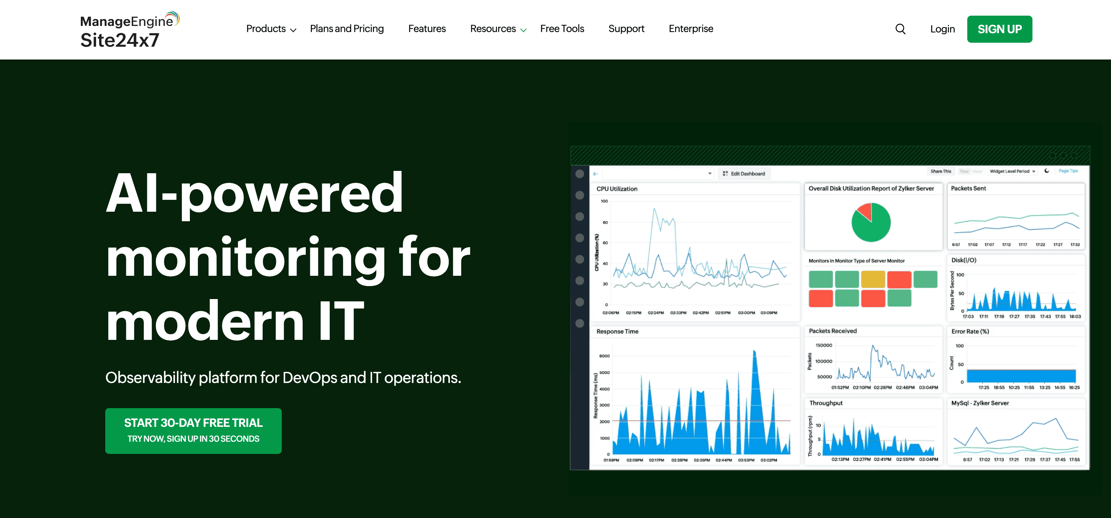Click the bottom dashboard sidebar circle icon
The width and height of the screenshot is (1111, 518).
coord(580,323)
